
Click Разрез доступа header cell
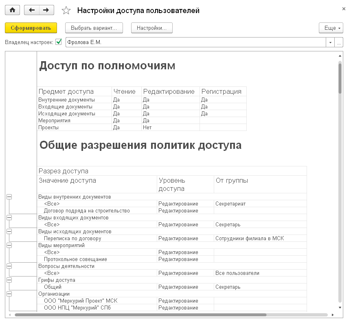[172, 171]
